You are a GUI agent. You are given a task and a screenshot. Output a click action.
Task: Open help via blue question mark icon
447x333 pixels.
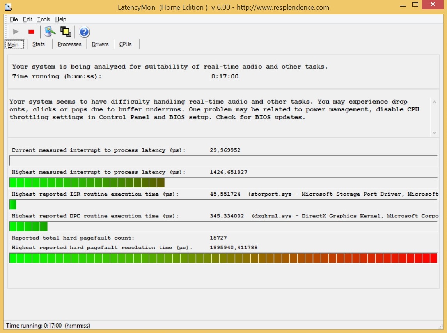(x=84, y=32)
